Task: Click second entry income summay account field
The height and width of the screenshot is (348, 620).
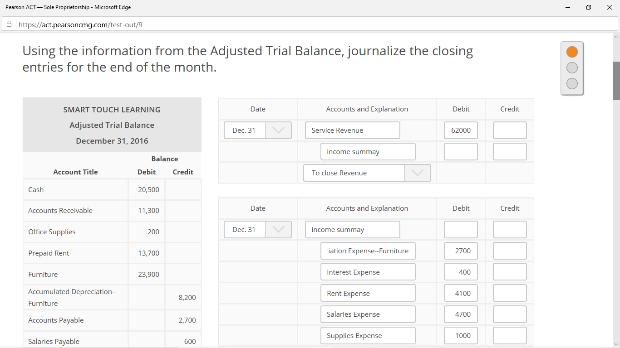Action: 352,229
